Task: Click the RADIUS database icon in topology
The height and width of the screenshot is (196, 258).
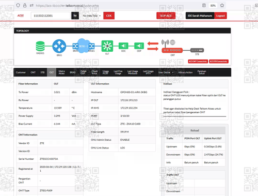Action: click(40, 46)
